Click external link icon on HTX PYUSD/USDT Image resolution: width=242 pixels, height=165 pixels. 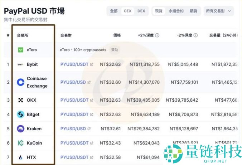point(92,157)
